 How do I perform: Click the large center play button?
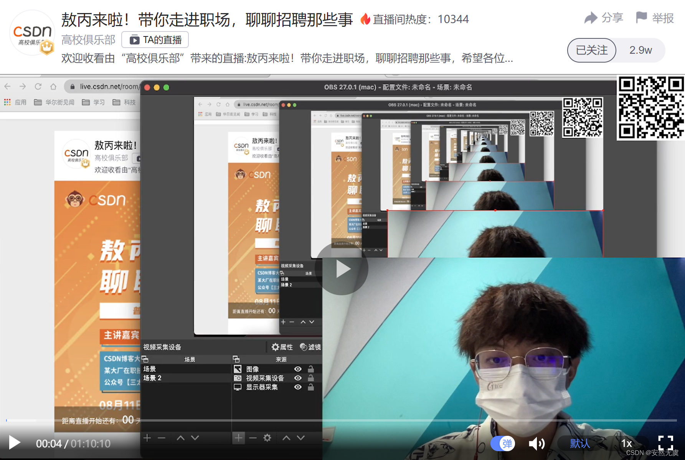[x=342, y=269]
